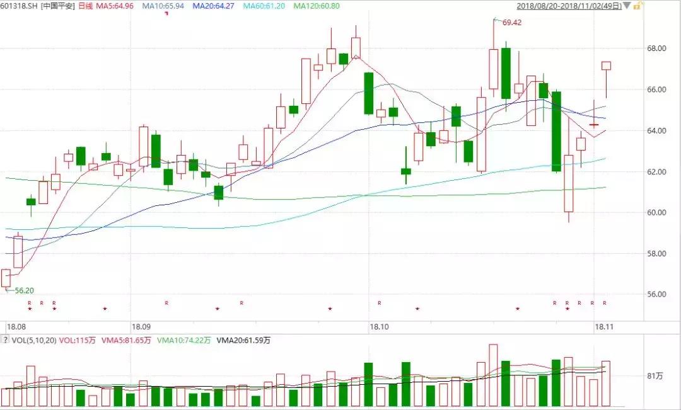Click the MA20:64.27 indicator label

214,6
